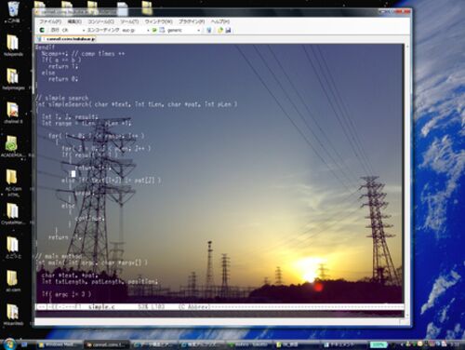Open the ファイル(F) menu
The height and width of the screenshot is (350, 465).
tap(50, 21)
